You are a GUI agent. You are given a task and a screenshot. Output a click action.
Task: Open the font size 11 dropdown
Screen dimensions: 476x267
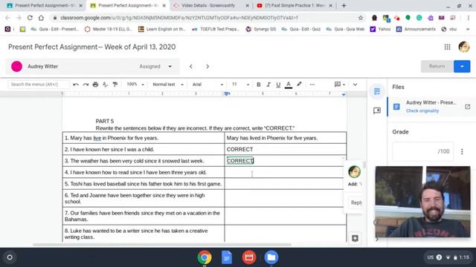click(x=240, y=85)
